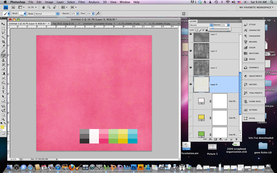Click the new adjustment layer button
This screenshot has width=277, height=173.
pyautogui.click(x=221, y=139)
